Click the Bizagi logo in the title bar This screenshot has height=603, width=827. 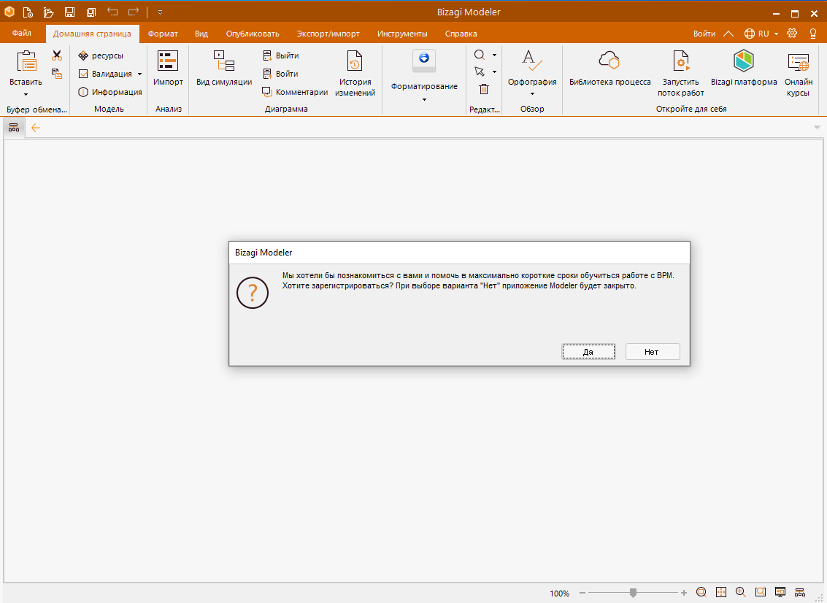pos(9,12)
